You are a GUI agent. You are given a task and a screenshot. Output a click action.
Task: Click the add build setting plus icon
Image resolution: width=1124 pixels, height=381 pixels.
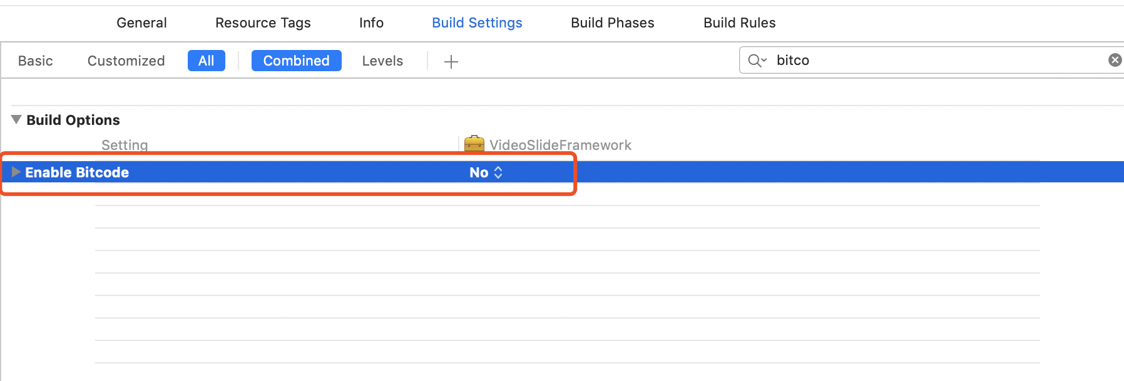pos(451,61)
